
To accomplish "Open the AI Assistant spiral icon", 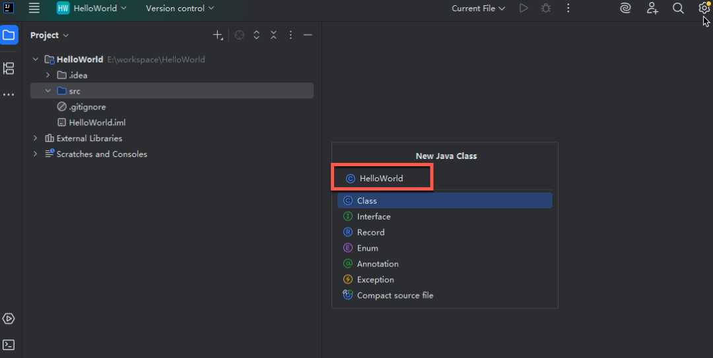I will pyautogui.click(x=625, y=8).
